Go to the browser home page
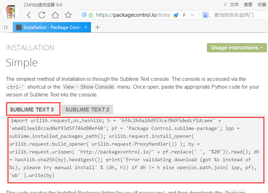Screen dimensions: 268x193 coord(55,15)
